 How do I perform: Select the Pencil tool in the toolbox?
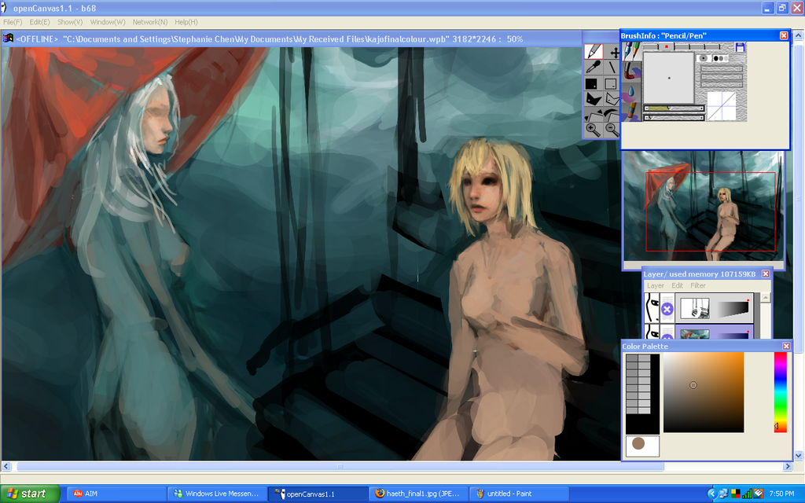click(594, 51)
